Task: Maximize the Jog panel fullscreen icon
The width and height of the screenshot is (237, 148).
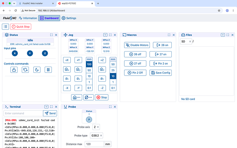Action: tap(110, 35)
